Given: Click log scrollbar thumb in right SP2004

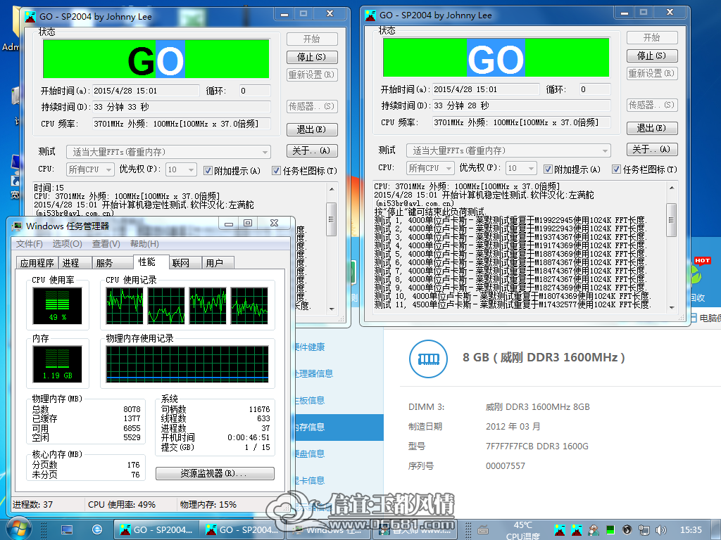Looking at the screenshot, I should point(671,220).
